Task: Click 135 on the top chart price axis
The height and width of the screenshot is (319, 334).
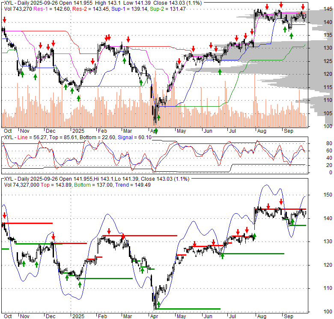Action: tap(328, 35)
